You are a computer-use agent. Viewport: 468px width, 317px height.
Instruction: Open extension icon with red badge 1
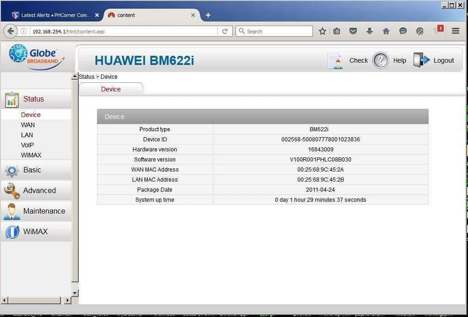coord(438,30)
